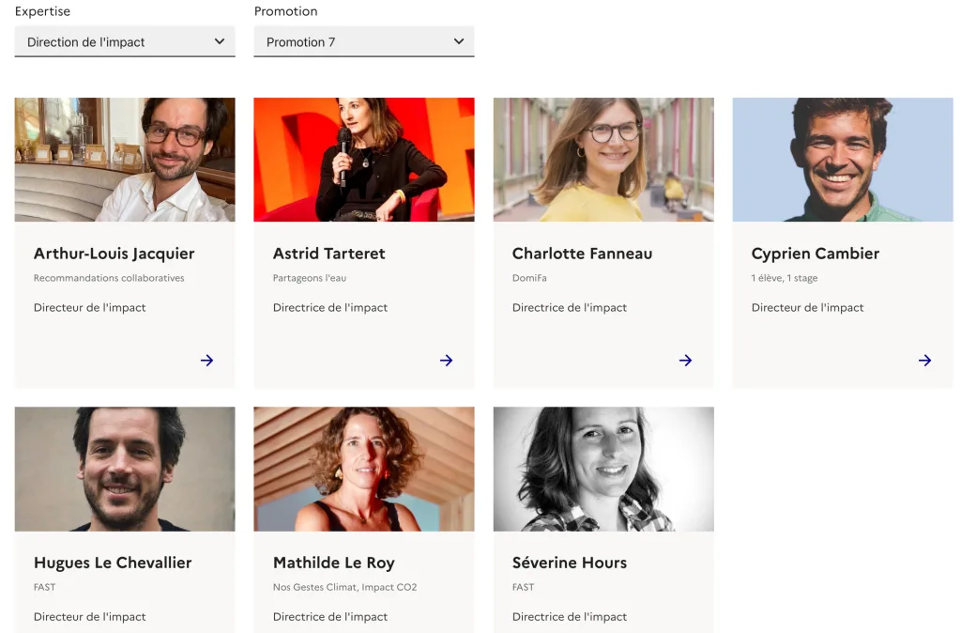Viewport: 961px width, 633px height.
Task: Click arrow icon on Arthur-Louis Jacquier card
Action: point(206,361)
